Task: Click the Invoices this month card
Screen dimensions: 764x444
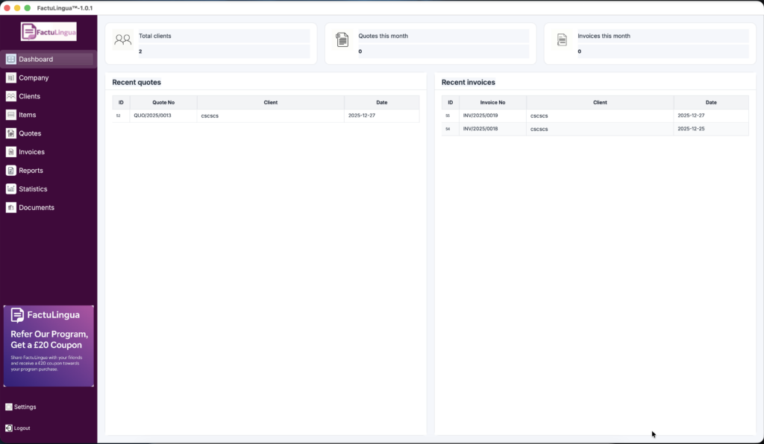Action: [x=650, y=43]
